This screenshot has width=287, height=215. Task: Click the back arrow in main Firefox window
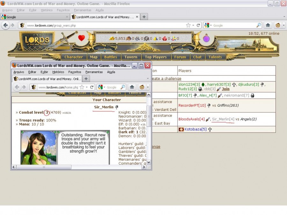click(6, 25)
